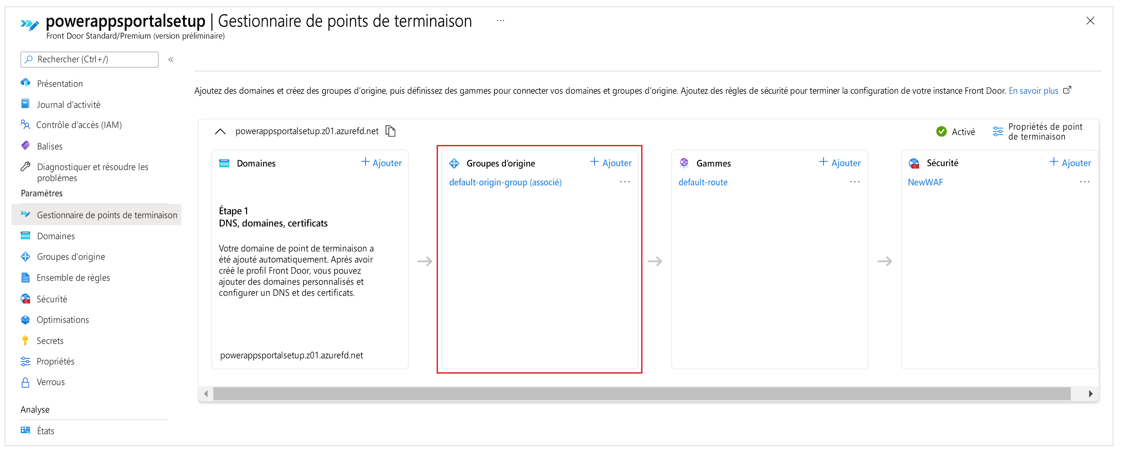Add an origin group via Ajouter
Viewport: 1129px width, 459px height.
tap(611, 162)
